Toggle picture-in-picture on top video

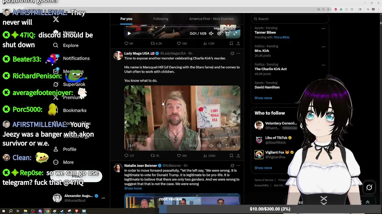tap(227, 34)
